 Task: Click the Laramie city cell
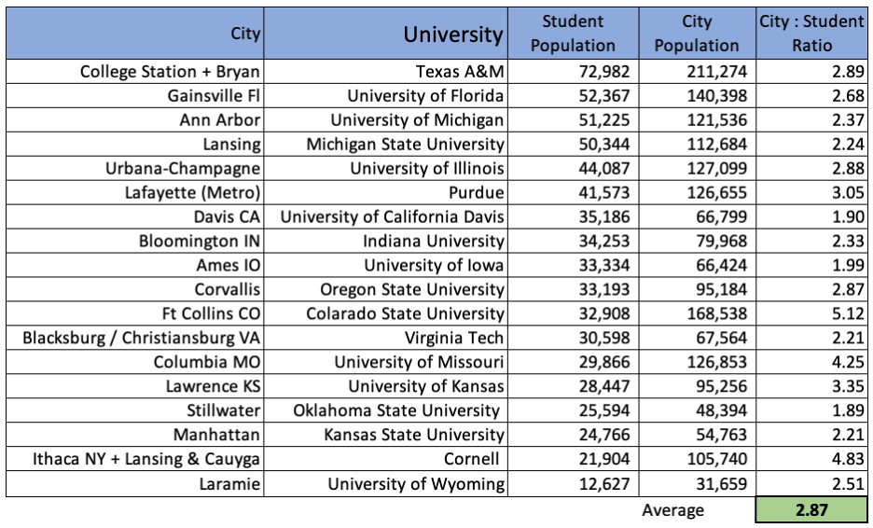point(231,484)
